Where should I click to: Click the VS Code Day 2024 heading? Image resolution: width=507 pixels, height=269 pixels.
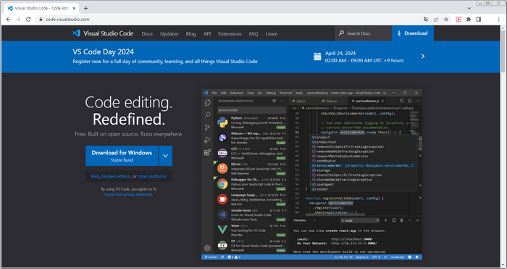tap(104, 51)
